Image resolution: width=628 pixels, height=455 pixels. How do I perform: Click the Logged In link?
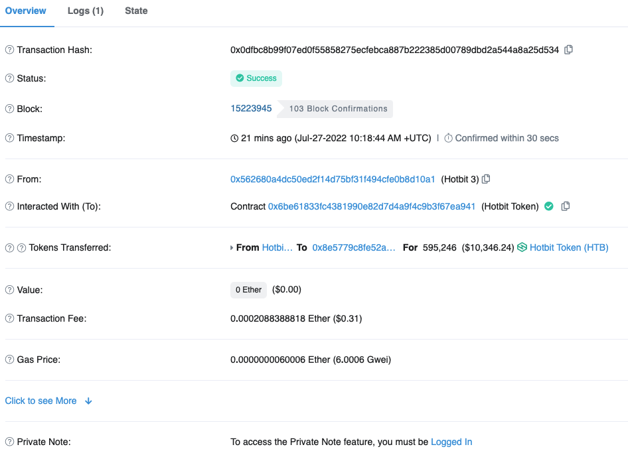click(x=451, y=442)
